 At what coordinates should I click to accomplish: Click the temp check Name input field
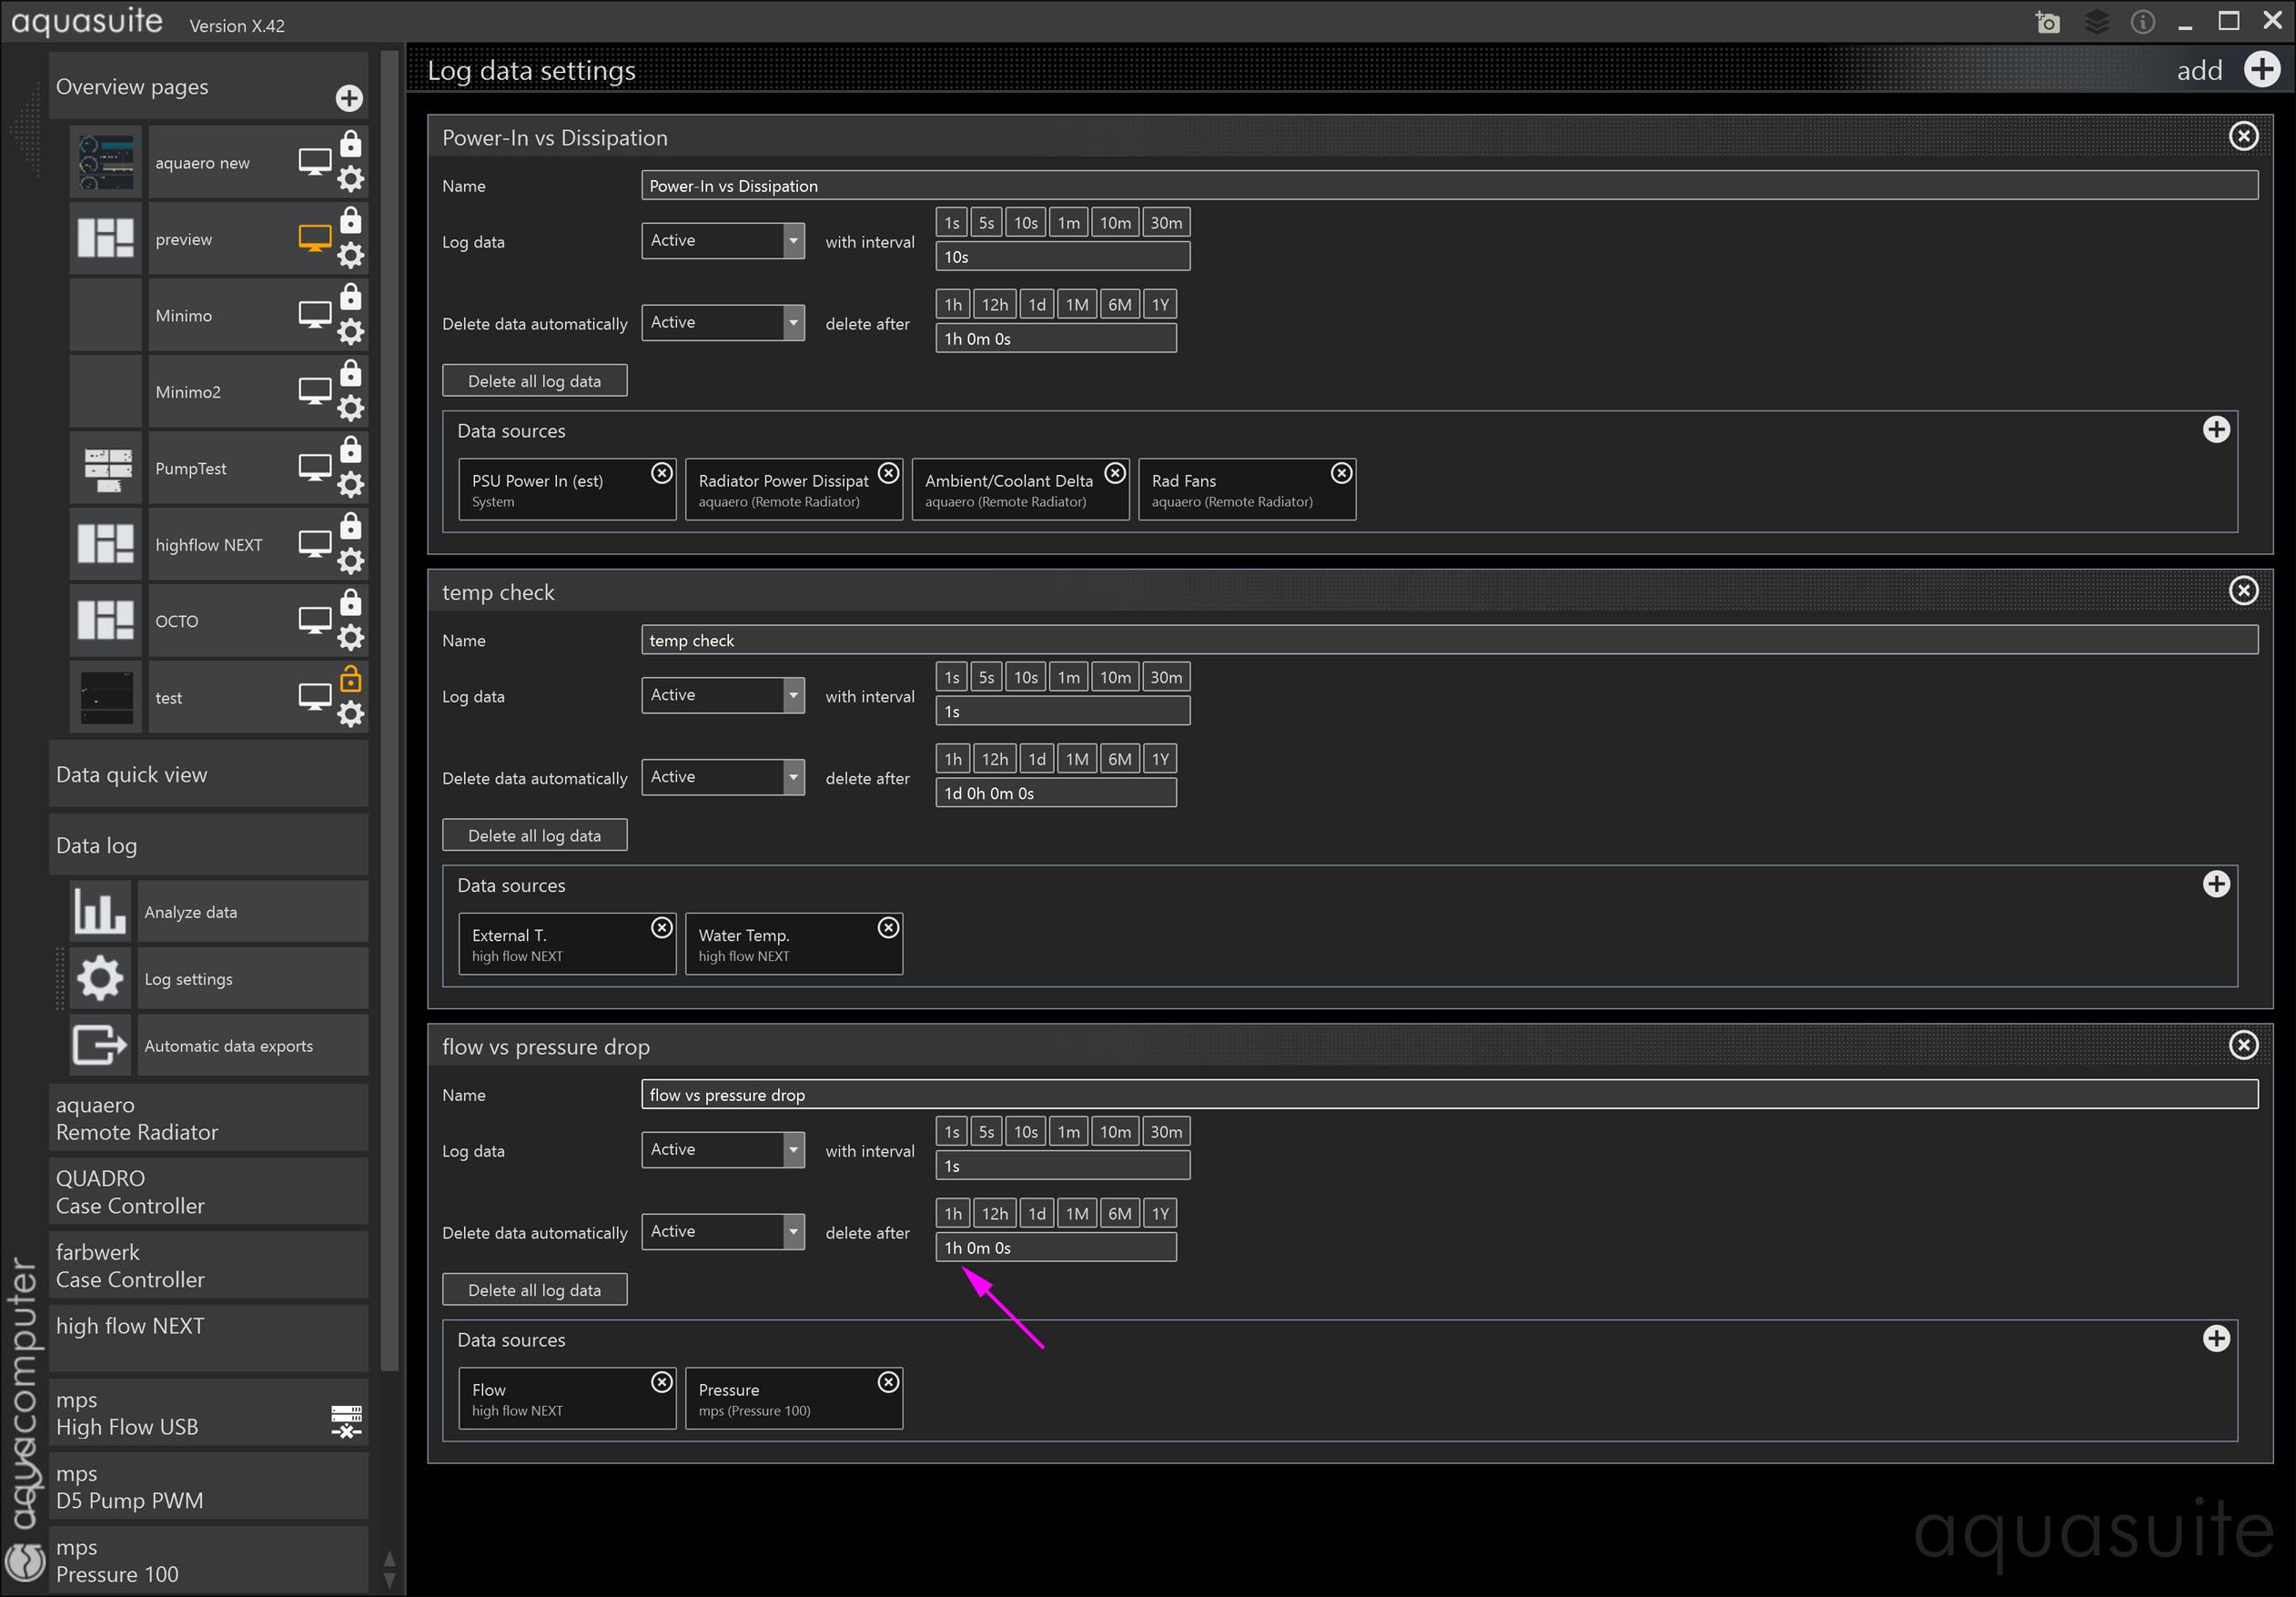click(1448, 640)
